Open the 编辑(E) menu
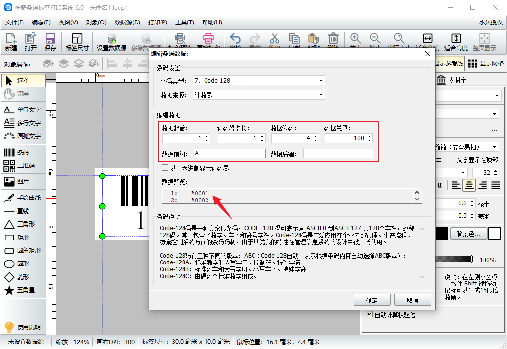Screen dimensions: 507x349 click(x=41, y=22)
